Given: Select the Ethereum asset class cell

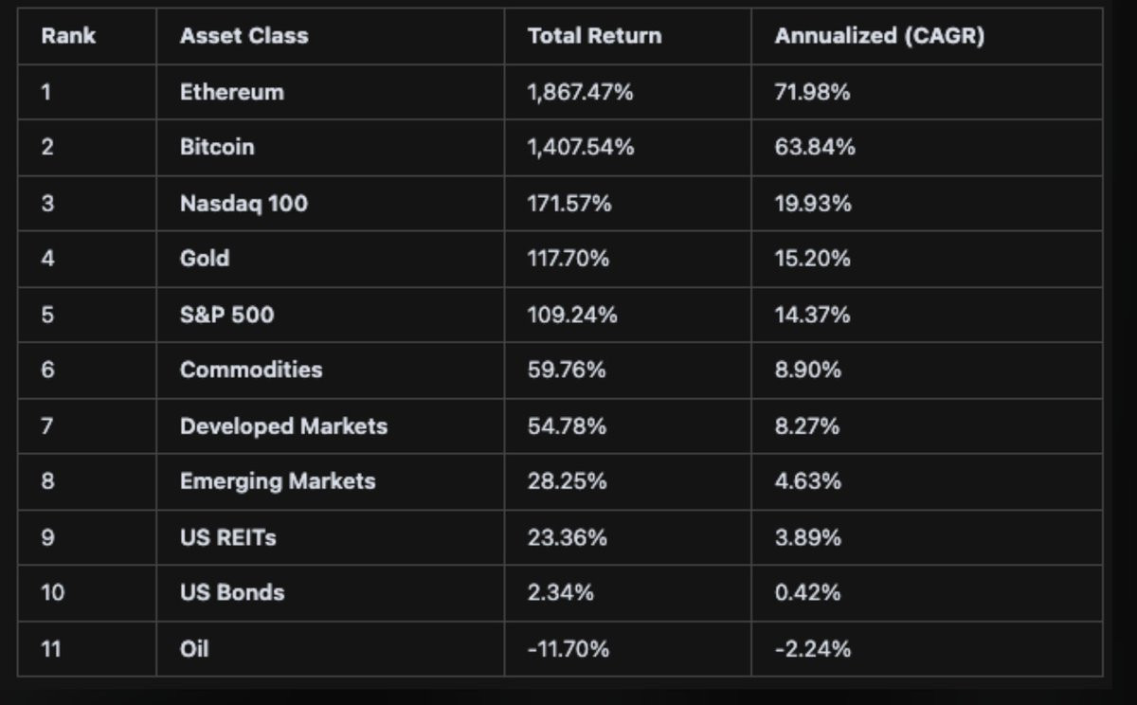Looking at the screenshot, I should coord(231,92).
